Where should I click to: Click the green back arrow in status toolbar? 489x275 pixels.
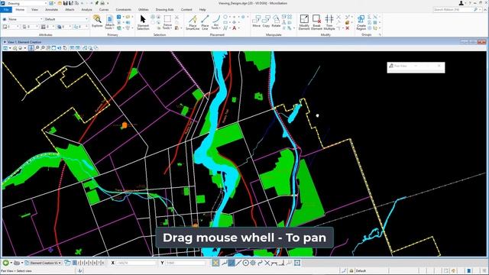click(5, 263)
